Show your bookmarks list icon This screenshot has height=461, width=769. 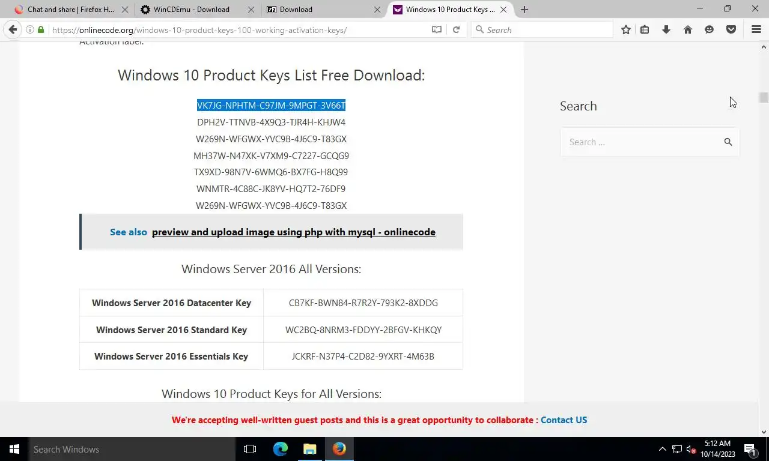click(x=645, y=29)
